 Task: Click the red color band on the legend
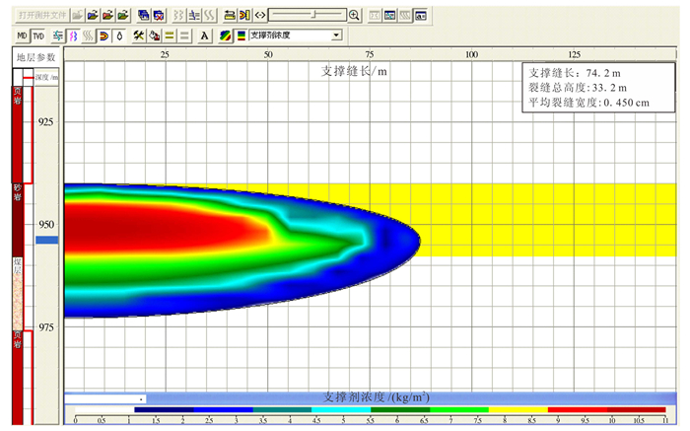point(605,409)
